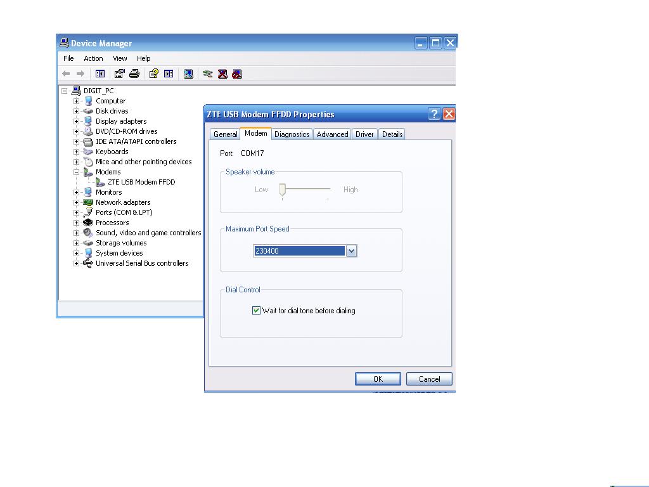Select the System devices tree label
This screenshot has height=487, width=649.
[x=119, y=253]
